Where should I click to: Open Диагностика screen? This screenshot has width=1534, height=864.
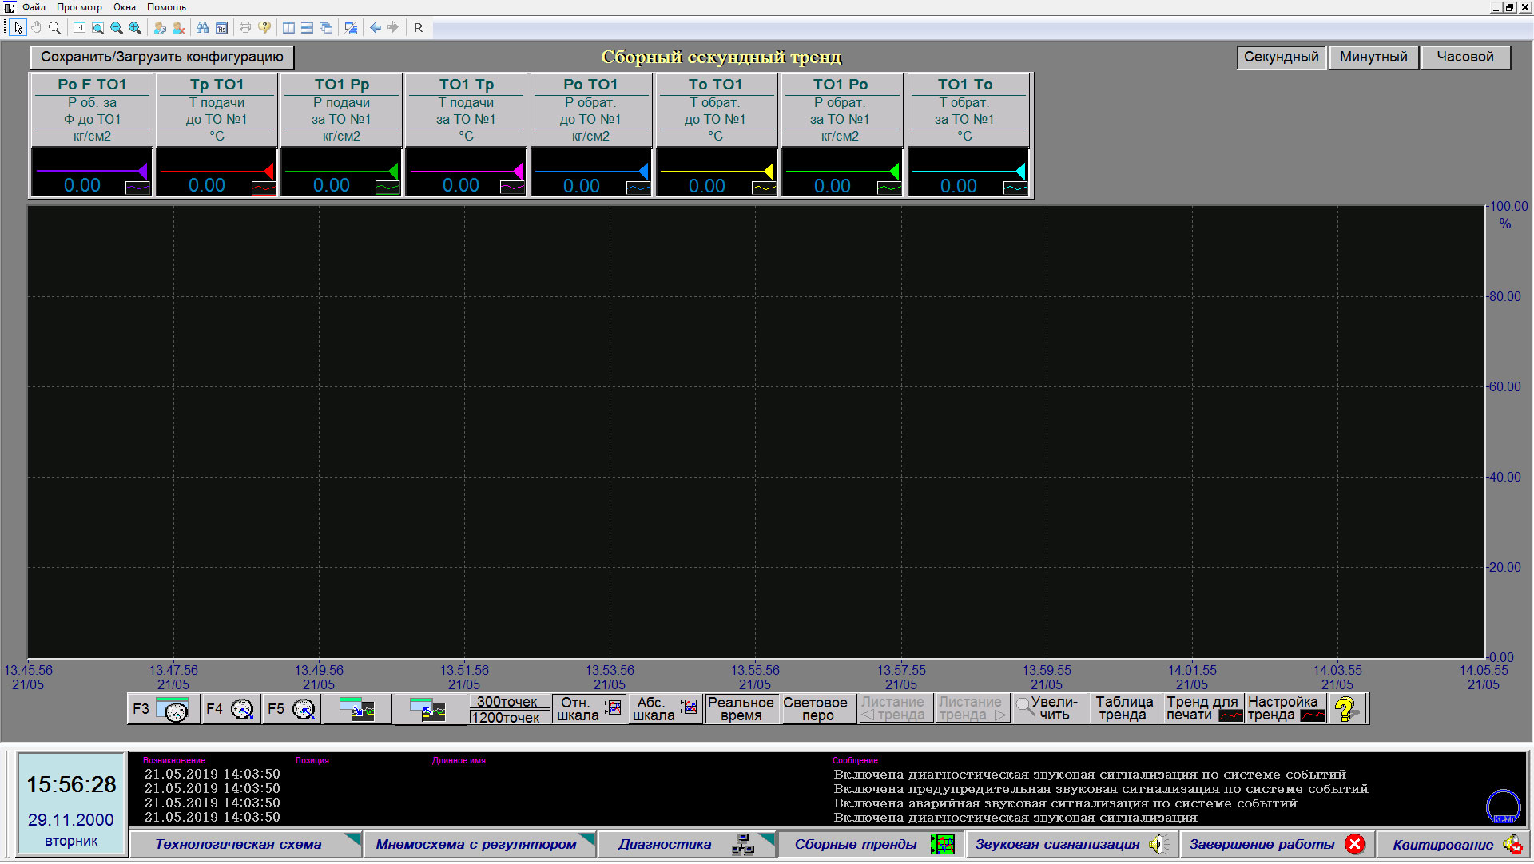(687, 845)
